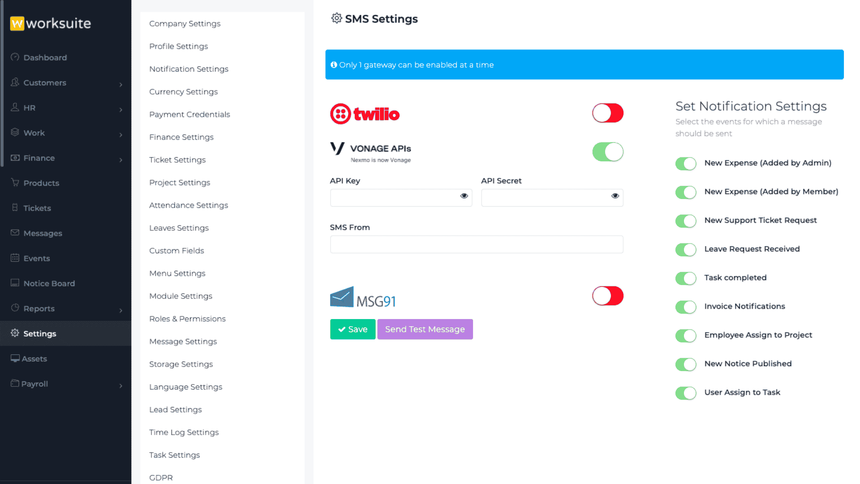Image resolution: width=860 pixels, height=484 pixels.
Task: Click the MSG91 envelope logo
Action: 363,298
